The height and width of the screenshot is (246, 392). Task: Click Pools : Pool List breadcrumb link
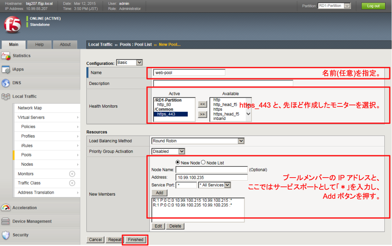pos(136,45)
